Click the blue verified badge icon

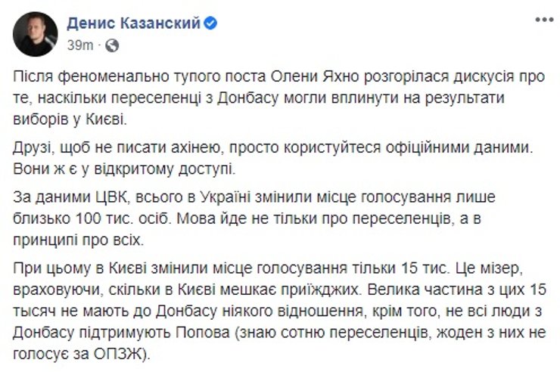point(213,24)
